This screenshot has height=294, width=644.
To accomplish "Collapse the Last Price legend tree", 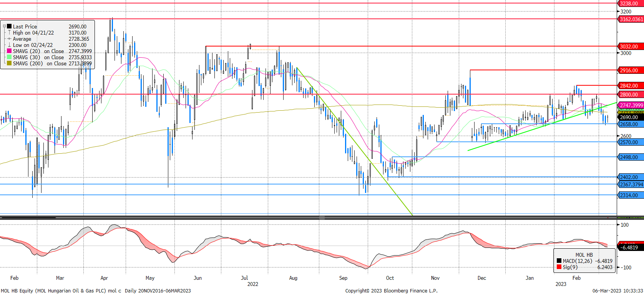I will (4, 26).
